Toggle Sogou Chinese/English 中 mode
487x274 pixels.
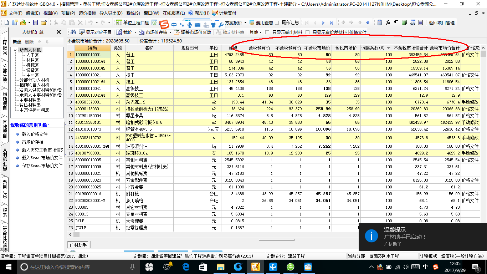coord(174,25)
